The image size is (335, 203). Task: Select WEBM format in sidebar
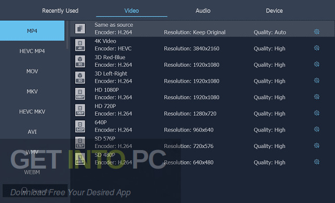pyautogui.click(x=32, y=172)
